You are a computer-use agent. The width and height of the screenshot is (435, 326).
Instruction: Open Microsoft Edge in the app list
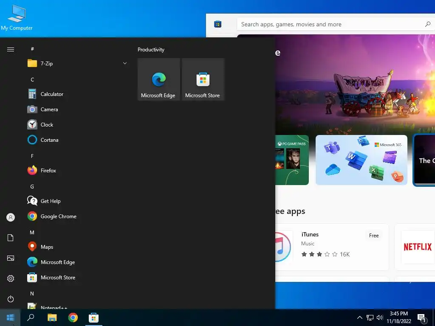coord(77,262)
